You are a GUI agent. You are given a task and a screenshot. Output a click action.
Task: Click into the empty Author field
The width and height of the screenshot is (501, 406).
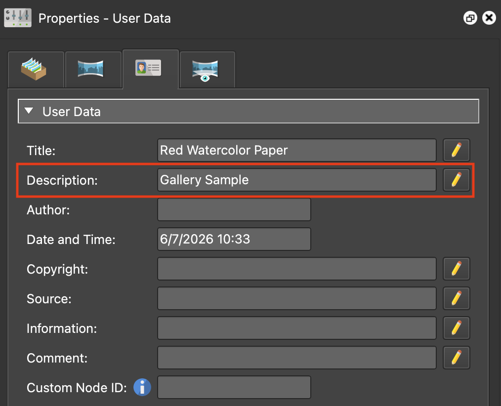click(234, 209)
